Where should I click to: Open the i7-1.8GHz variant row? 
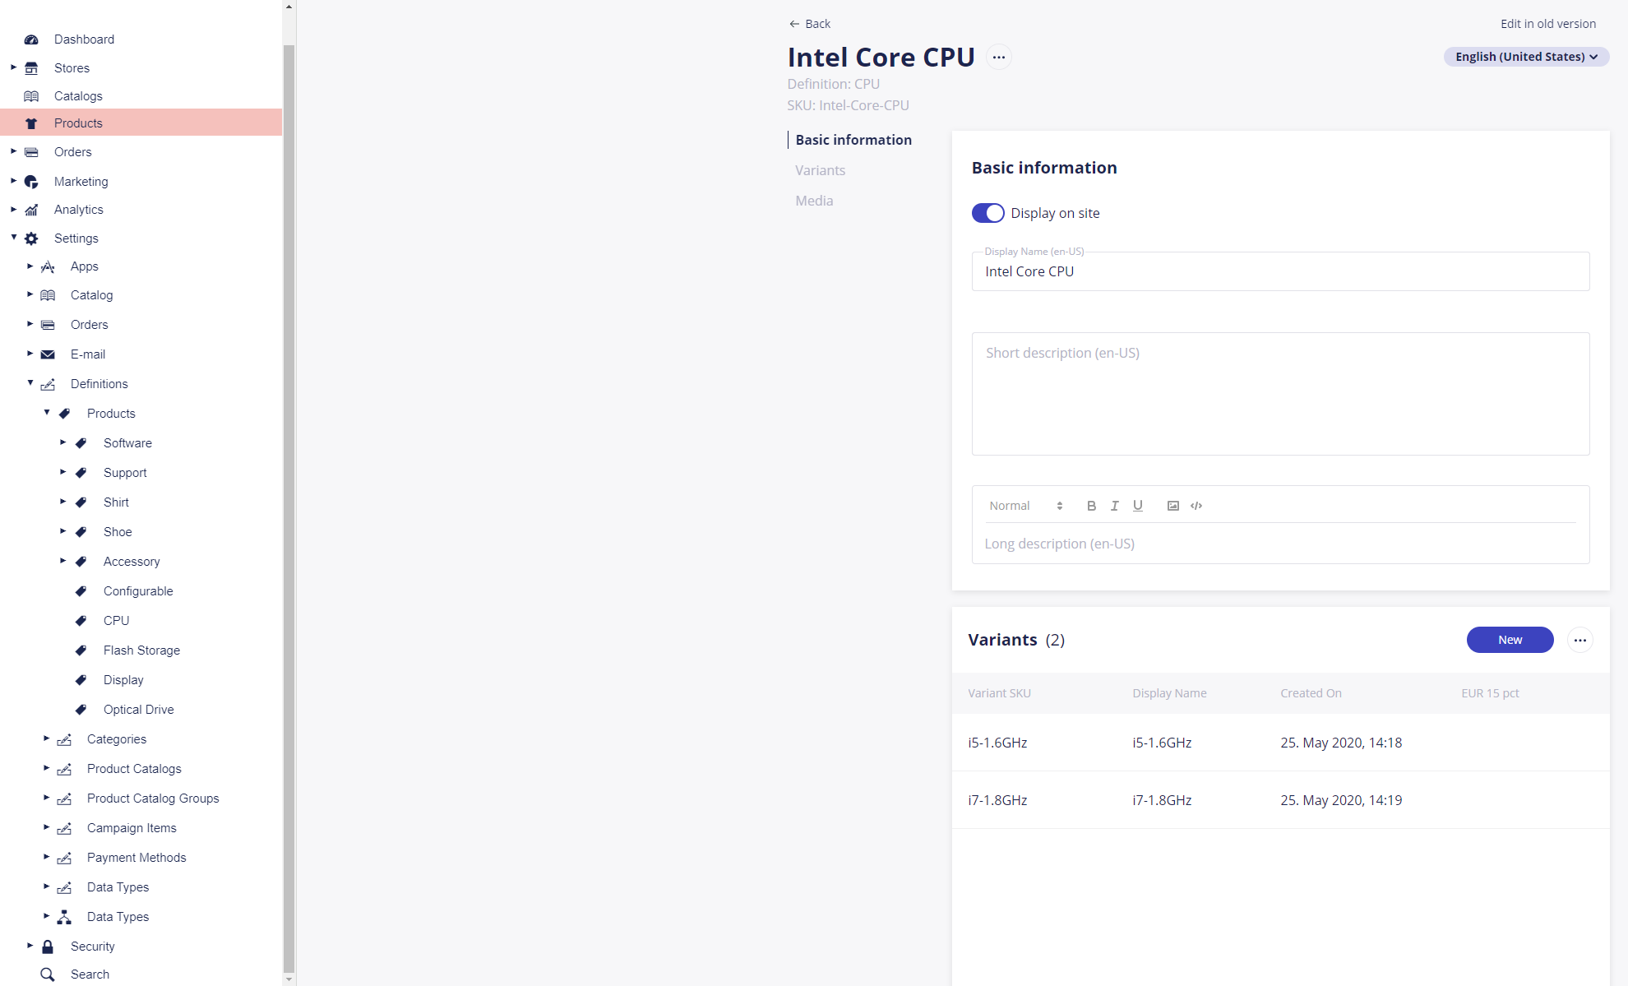(x=1280, y=800)
